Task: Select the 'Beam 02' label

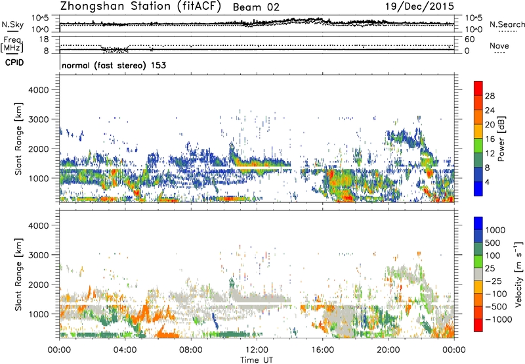Action: click(x=256, y=7)
